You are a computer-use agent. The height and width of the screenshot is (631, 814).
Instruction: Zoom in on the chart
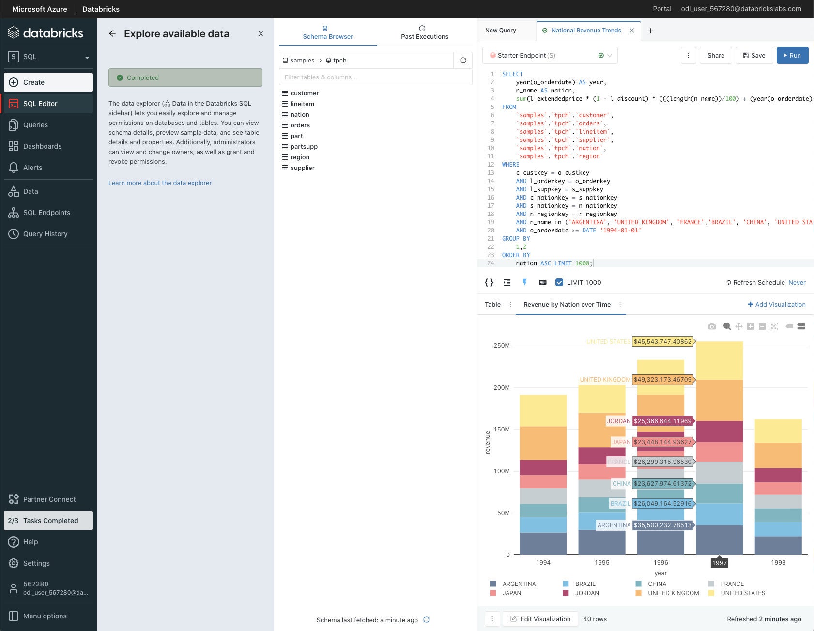tap(750, 326)
